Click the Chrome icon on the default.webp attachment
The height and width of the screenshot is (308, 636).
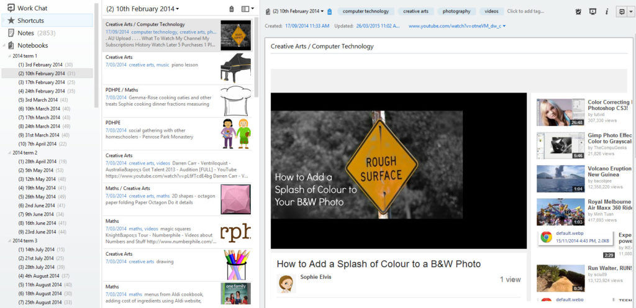546,237
